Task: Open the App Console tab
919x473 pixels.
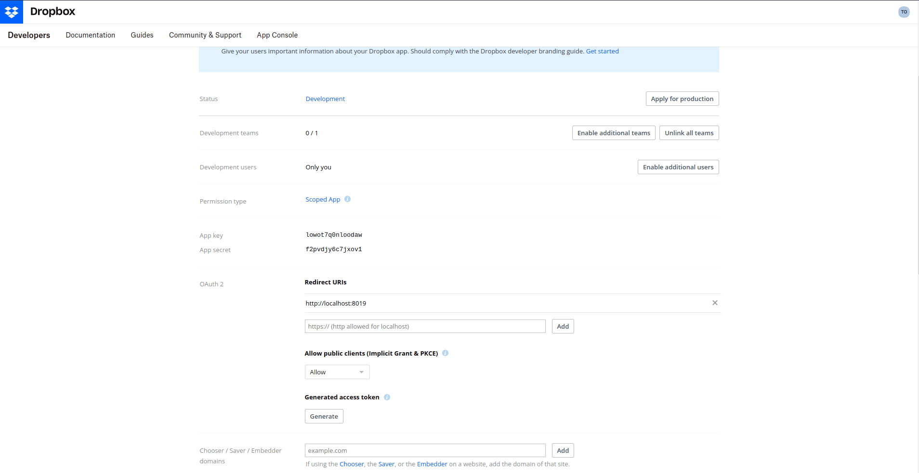Action: pos(277,35)
